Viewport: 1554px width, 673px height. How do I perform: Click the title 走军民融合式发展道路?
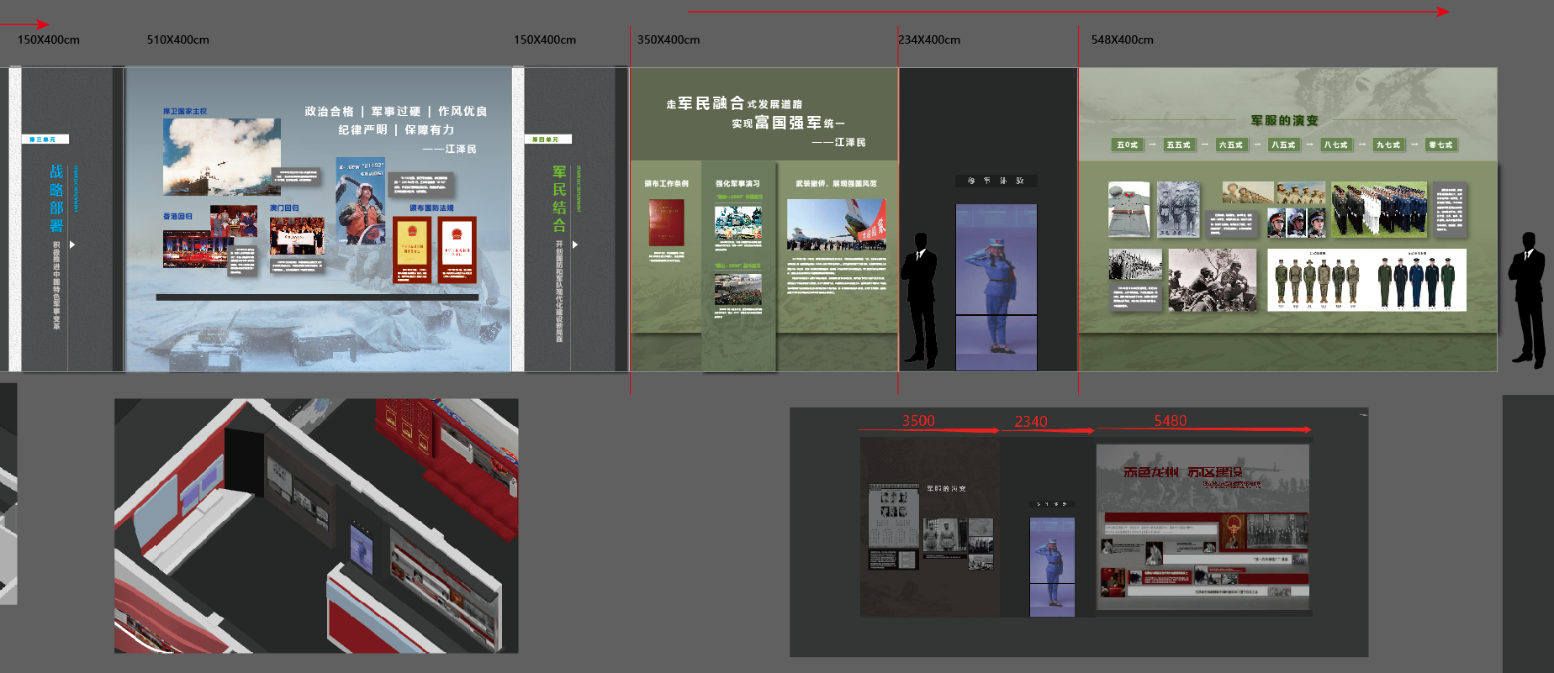click(734, 103)
